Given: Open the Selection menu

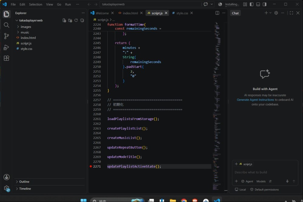Looking at the screenshot, I should click(x=35, y=4).
